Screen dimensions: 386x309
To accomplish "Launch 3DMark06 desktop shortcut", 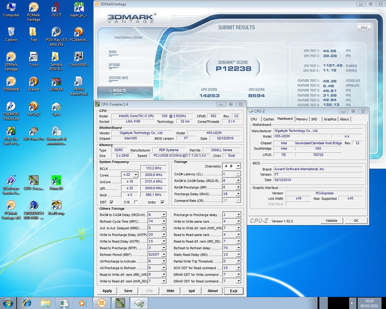I will coord(11,84).
